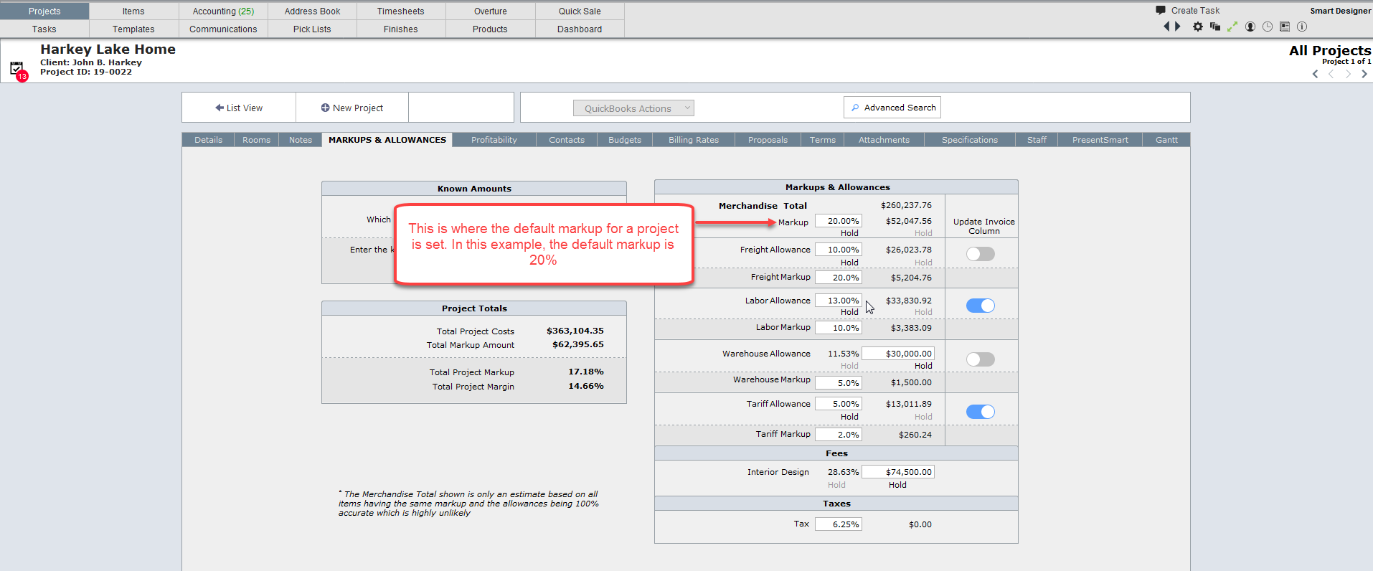Open the Address Book menu
This screenshot has width=1373, height=571.
pyautogui.click(x=312, y=11)
